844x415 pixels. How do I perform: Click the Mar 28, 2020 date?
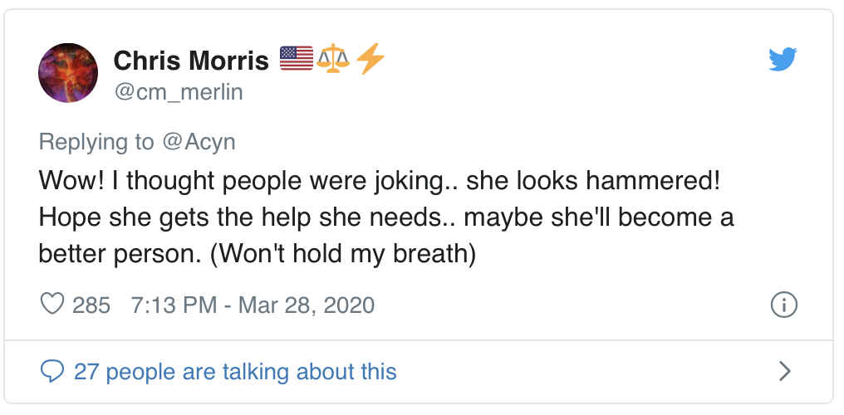(x=307, y=305)
